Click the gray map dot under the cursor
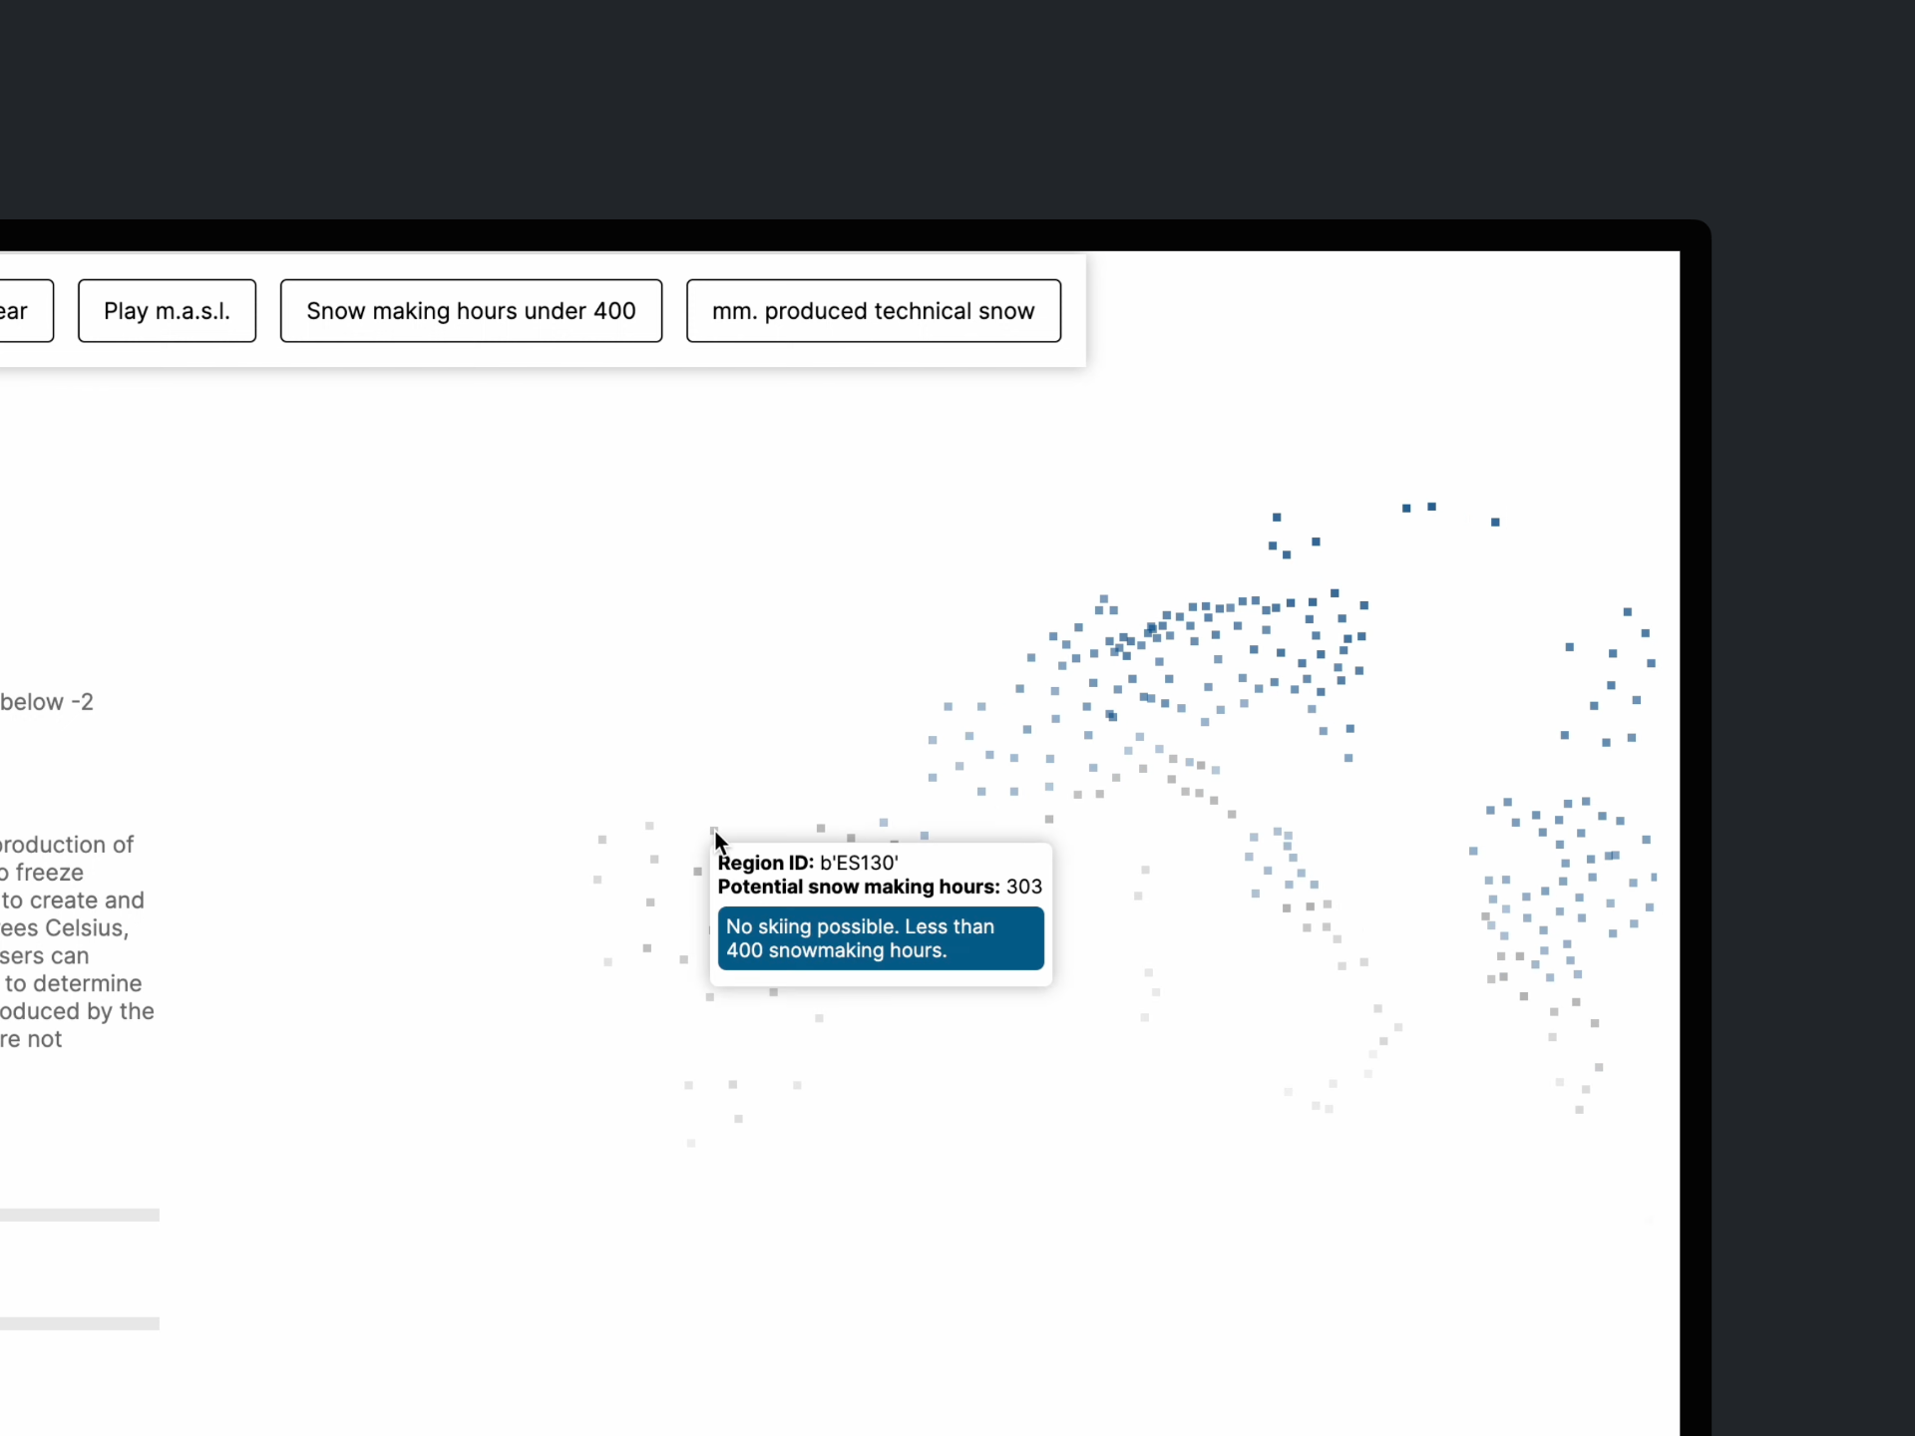Image resolution: width=1915 pixels, height=1436 pixels. pos(714,831)
